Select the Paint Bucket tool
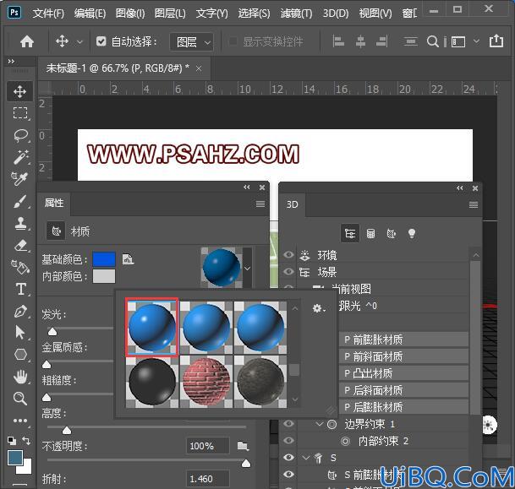The width and height of the screenshot is (515, 489). click(20, 267)
